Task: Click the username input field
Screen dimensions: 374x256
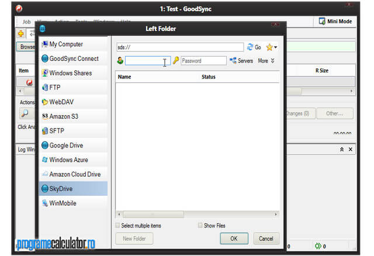Action: pyautogui.click(x=148, y=61)
